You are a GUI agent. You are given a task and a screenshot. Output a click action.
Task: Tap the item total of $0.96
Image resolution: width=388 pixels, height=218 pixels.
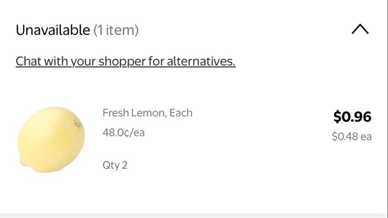pyautogui.click(x=352, y=117)
